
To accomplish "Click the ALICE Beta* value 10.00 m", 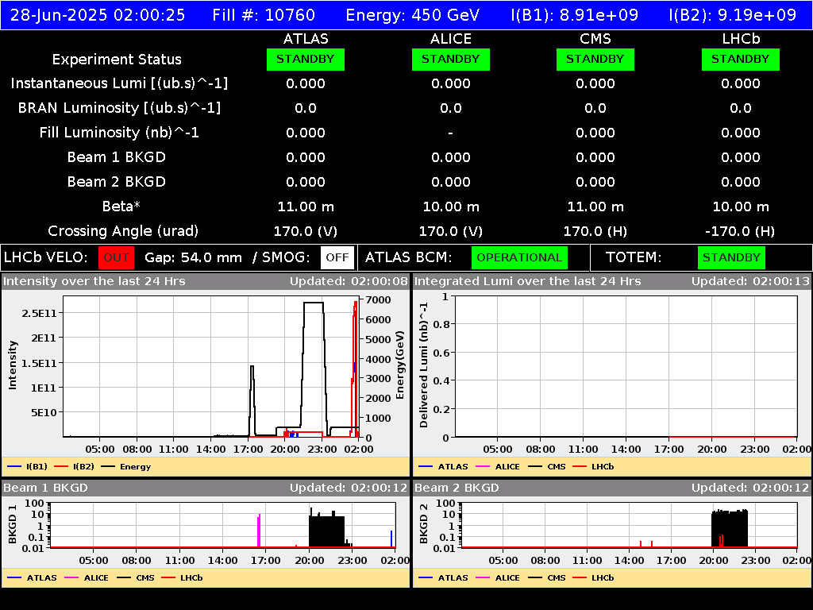I will click(451, 207).
